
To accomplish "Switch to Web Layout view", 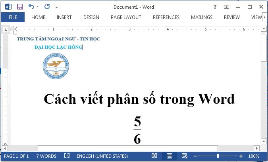I will coord(184,156).
